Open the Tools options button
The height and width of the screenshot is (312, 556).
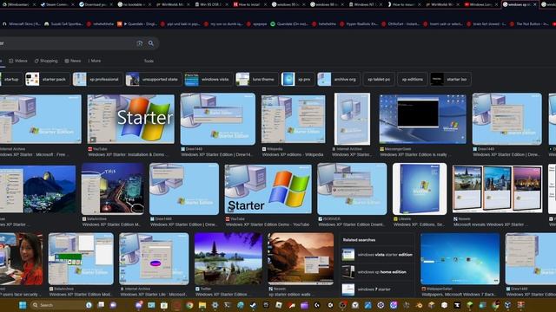(149, 61)
